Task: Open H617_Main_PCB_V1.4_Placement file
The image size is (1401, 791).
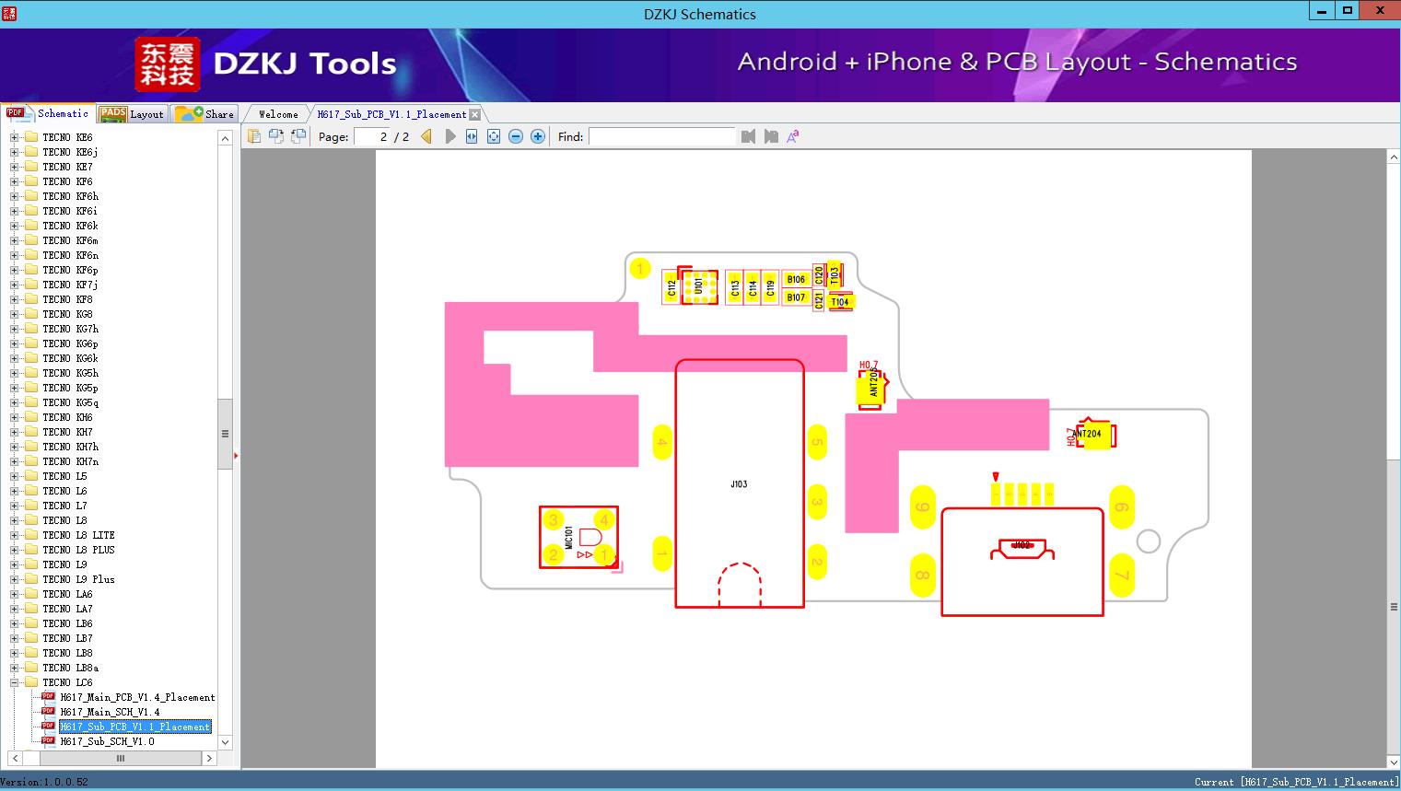Action: (x=137, y=697)
